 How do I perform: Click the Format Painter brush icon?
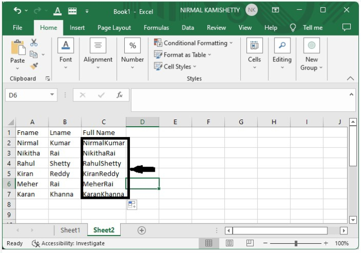pyautogui.click(x=34, y=66)
